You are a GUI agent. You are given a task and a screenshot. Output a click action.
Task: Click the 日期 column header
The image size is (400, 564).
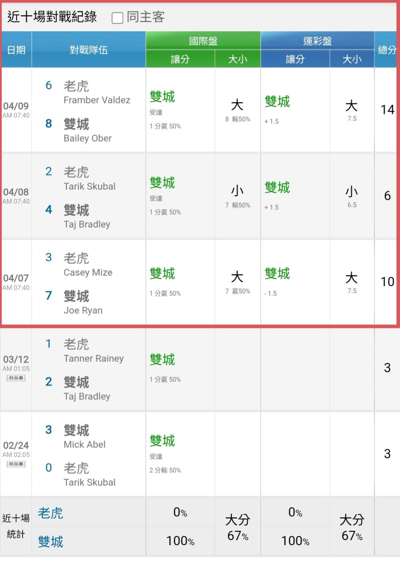[16, 50]
